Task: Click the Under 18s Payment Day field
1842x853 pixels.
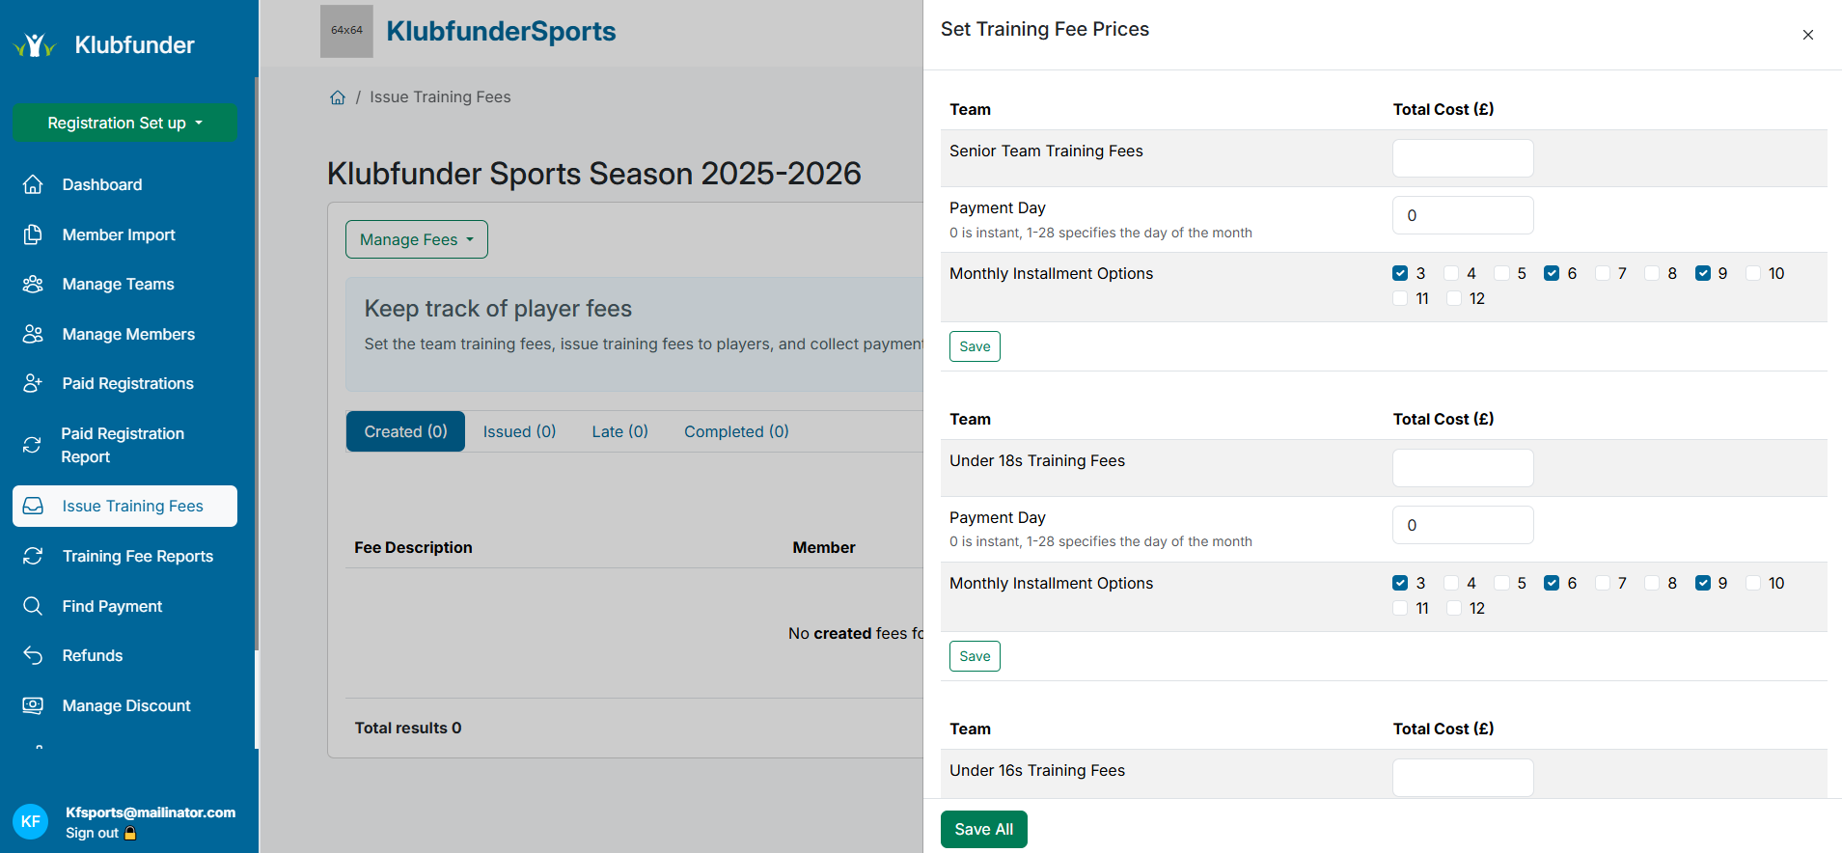Action: pos(1462,525)
